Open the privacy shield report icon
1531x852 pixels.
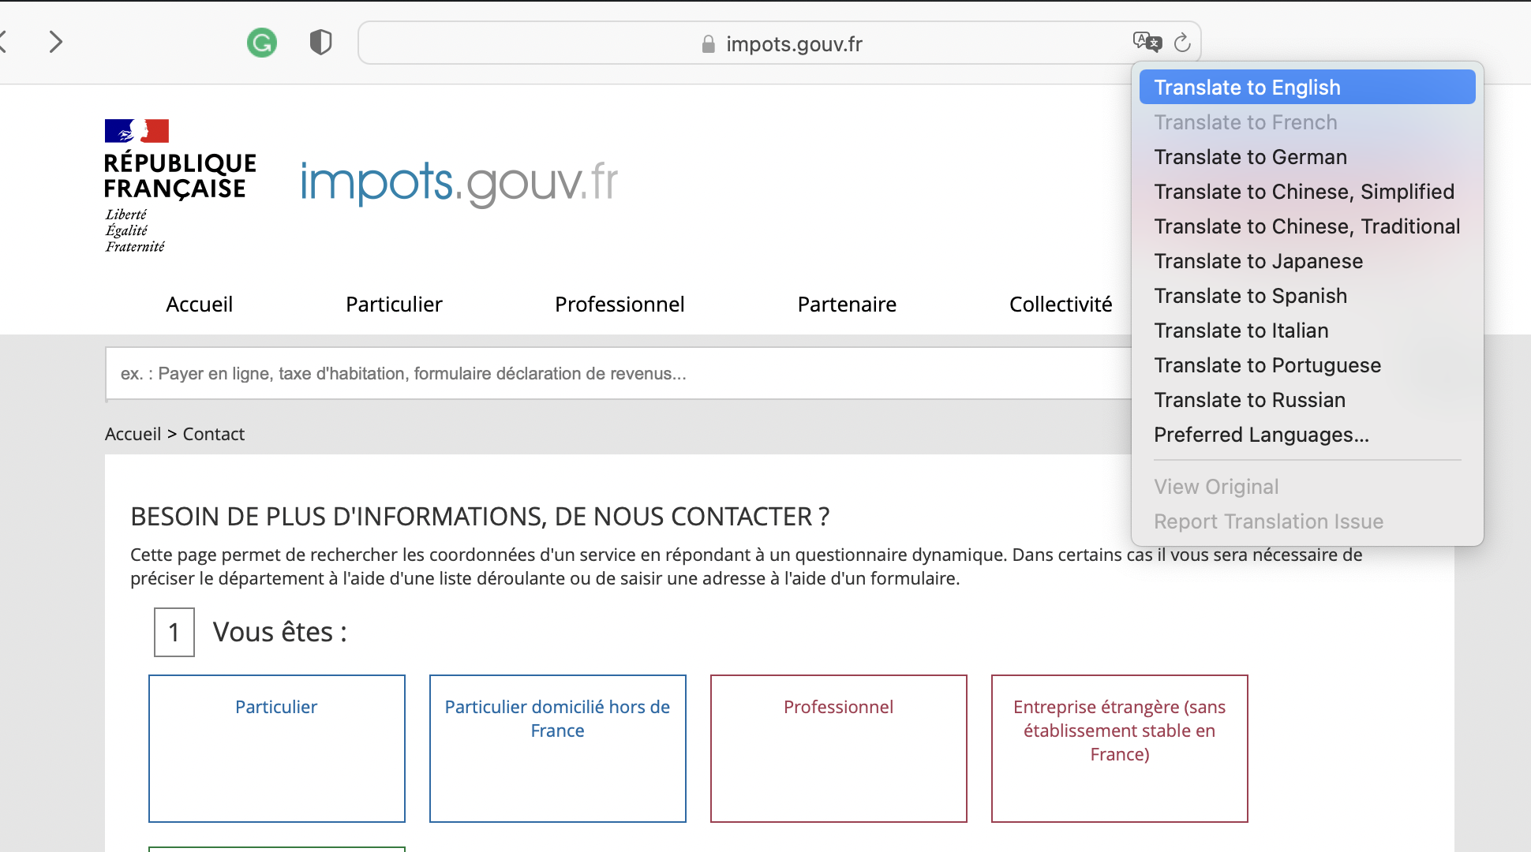[x=320, y=43]
